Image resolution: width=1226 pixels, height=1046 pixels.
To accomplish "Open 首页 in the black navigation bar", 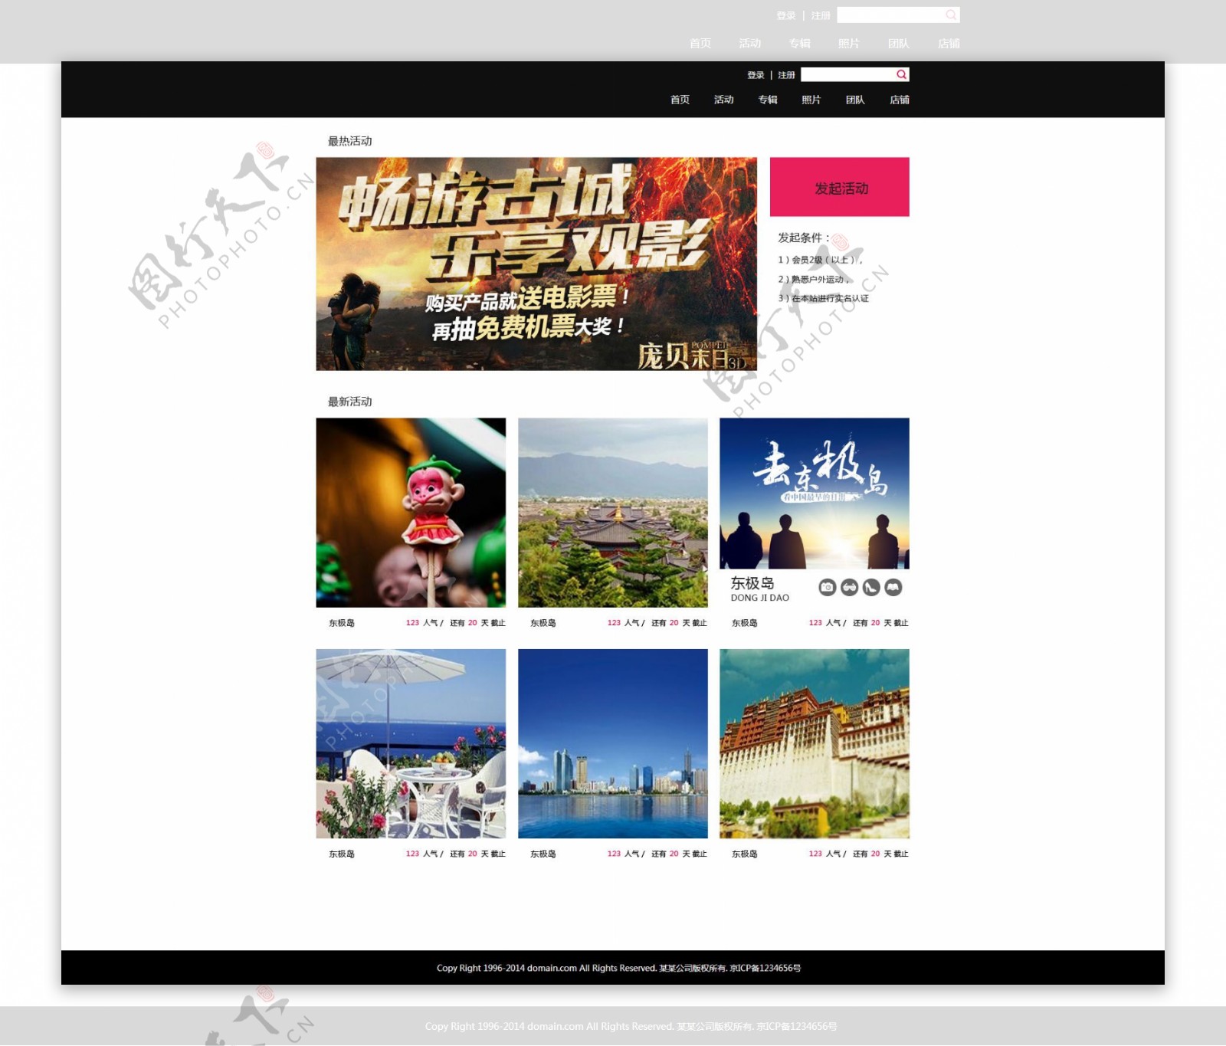I will pyautogui.click(x=680, y=100).
